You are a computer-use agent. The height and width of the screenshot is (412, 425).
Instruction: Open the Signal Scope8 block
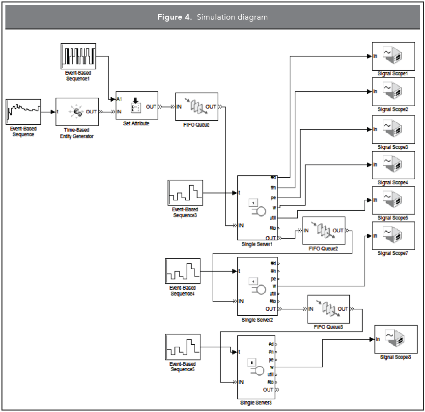click(395, 339)
